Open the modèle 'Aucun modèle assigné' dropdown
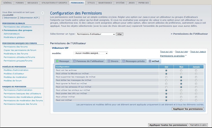This screenshot has width=212, height=128. coord(91,53)
